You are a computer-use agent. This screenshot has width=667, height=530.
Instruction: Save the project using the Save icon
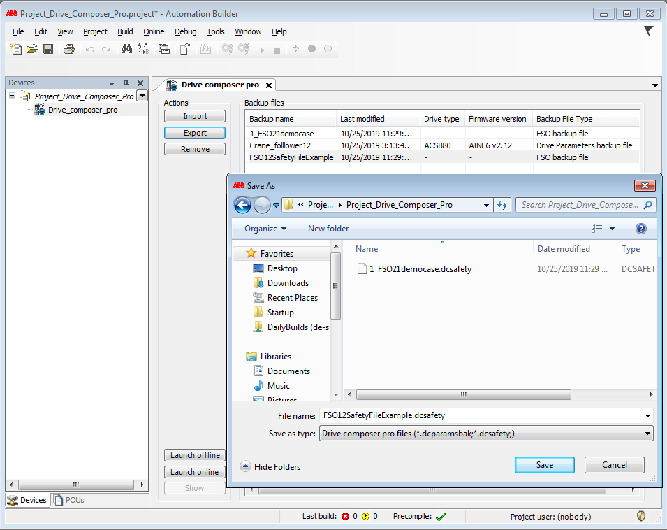48,49
